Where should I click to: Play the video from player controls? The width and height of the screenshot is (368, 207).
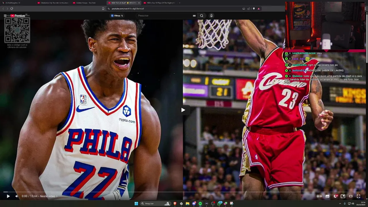[8, 196]
